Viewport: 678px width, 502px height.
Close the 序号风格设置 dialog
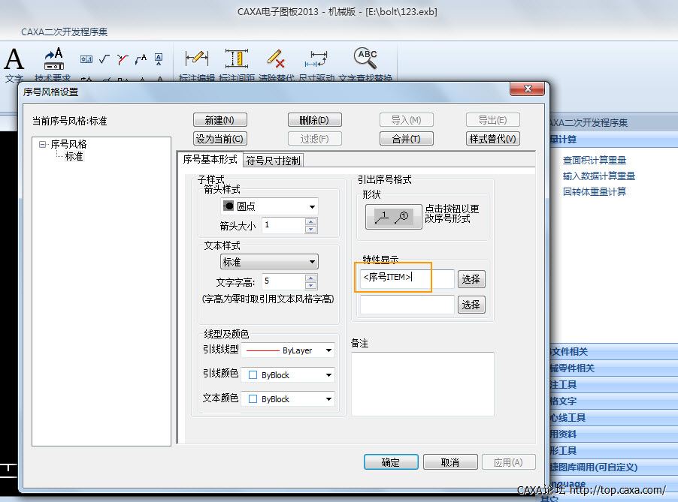[x=526, y=89]
